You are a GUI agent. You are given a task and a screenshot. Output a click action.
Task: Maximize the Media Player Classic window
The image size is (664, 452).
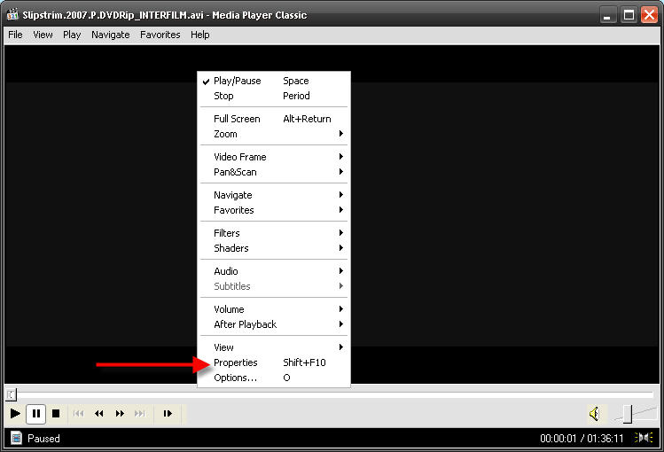(629, 15)
